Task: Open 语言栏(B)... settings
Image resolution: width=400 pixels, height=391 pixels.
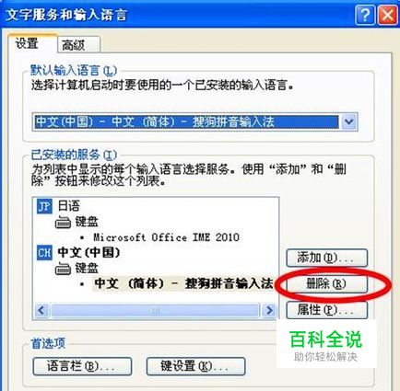Action: click(82, 366)
